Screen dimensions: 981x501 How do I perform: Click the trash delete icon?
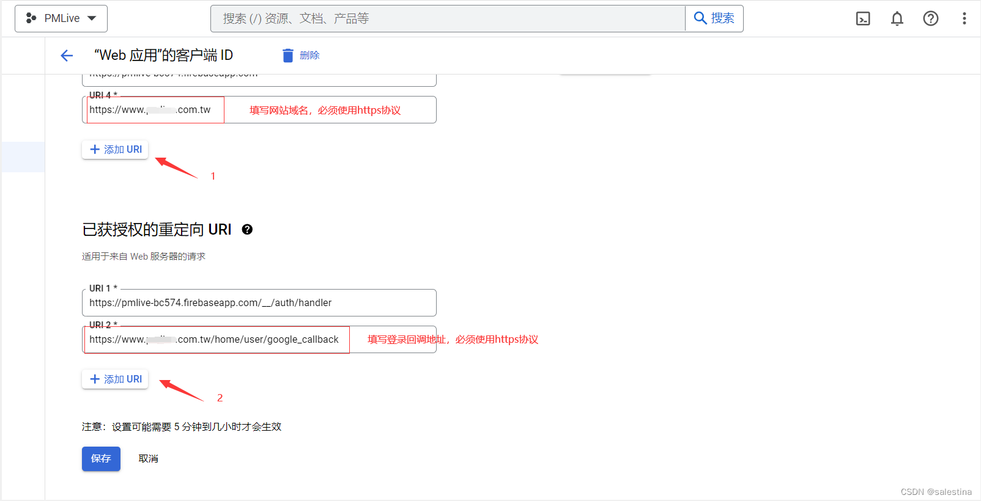pyautogui.click(x=288, y=56)
